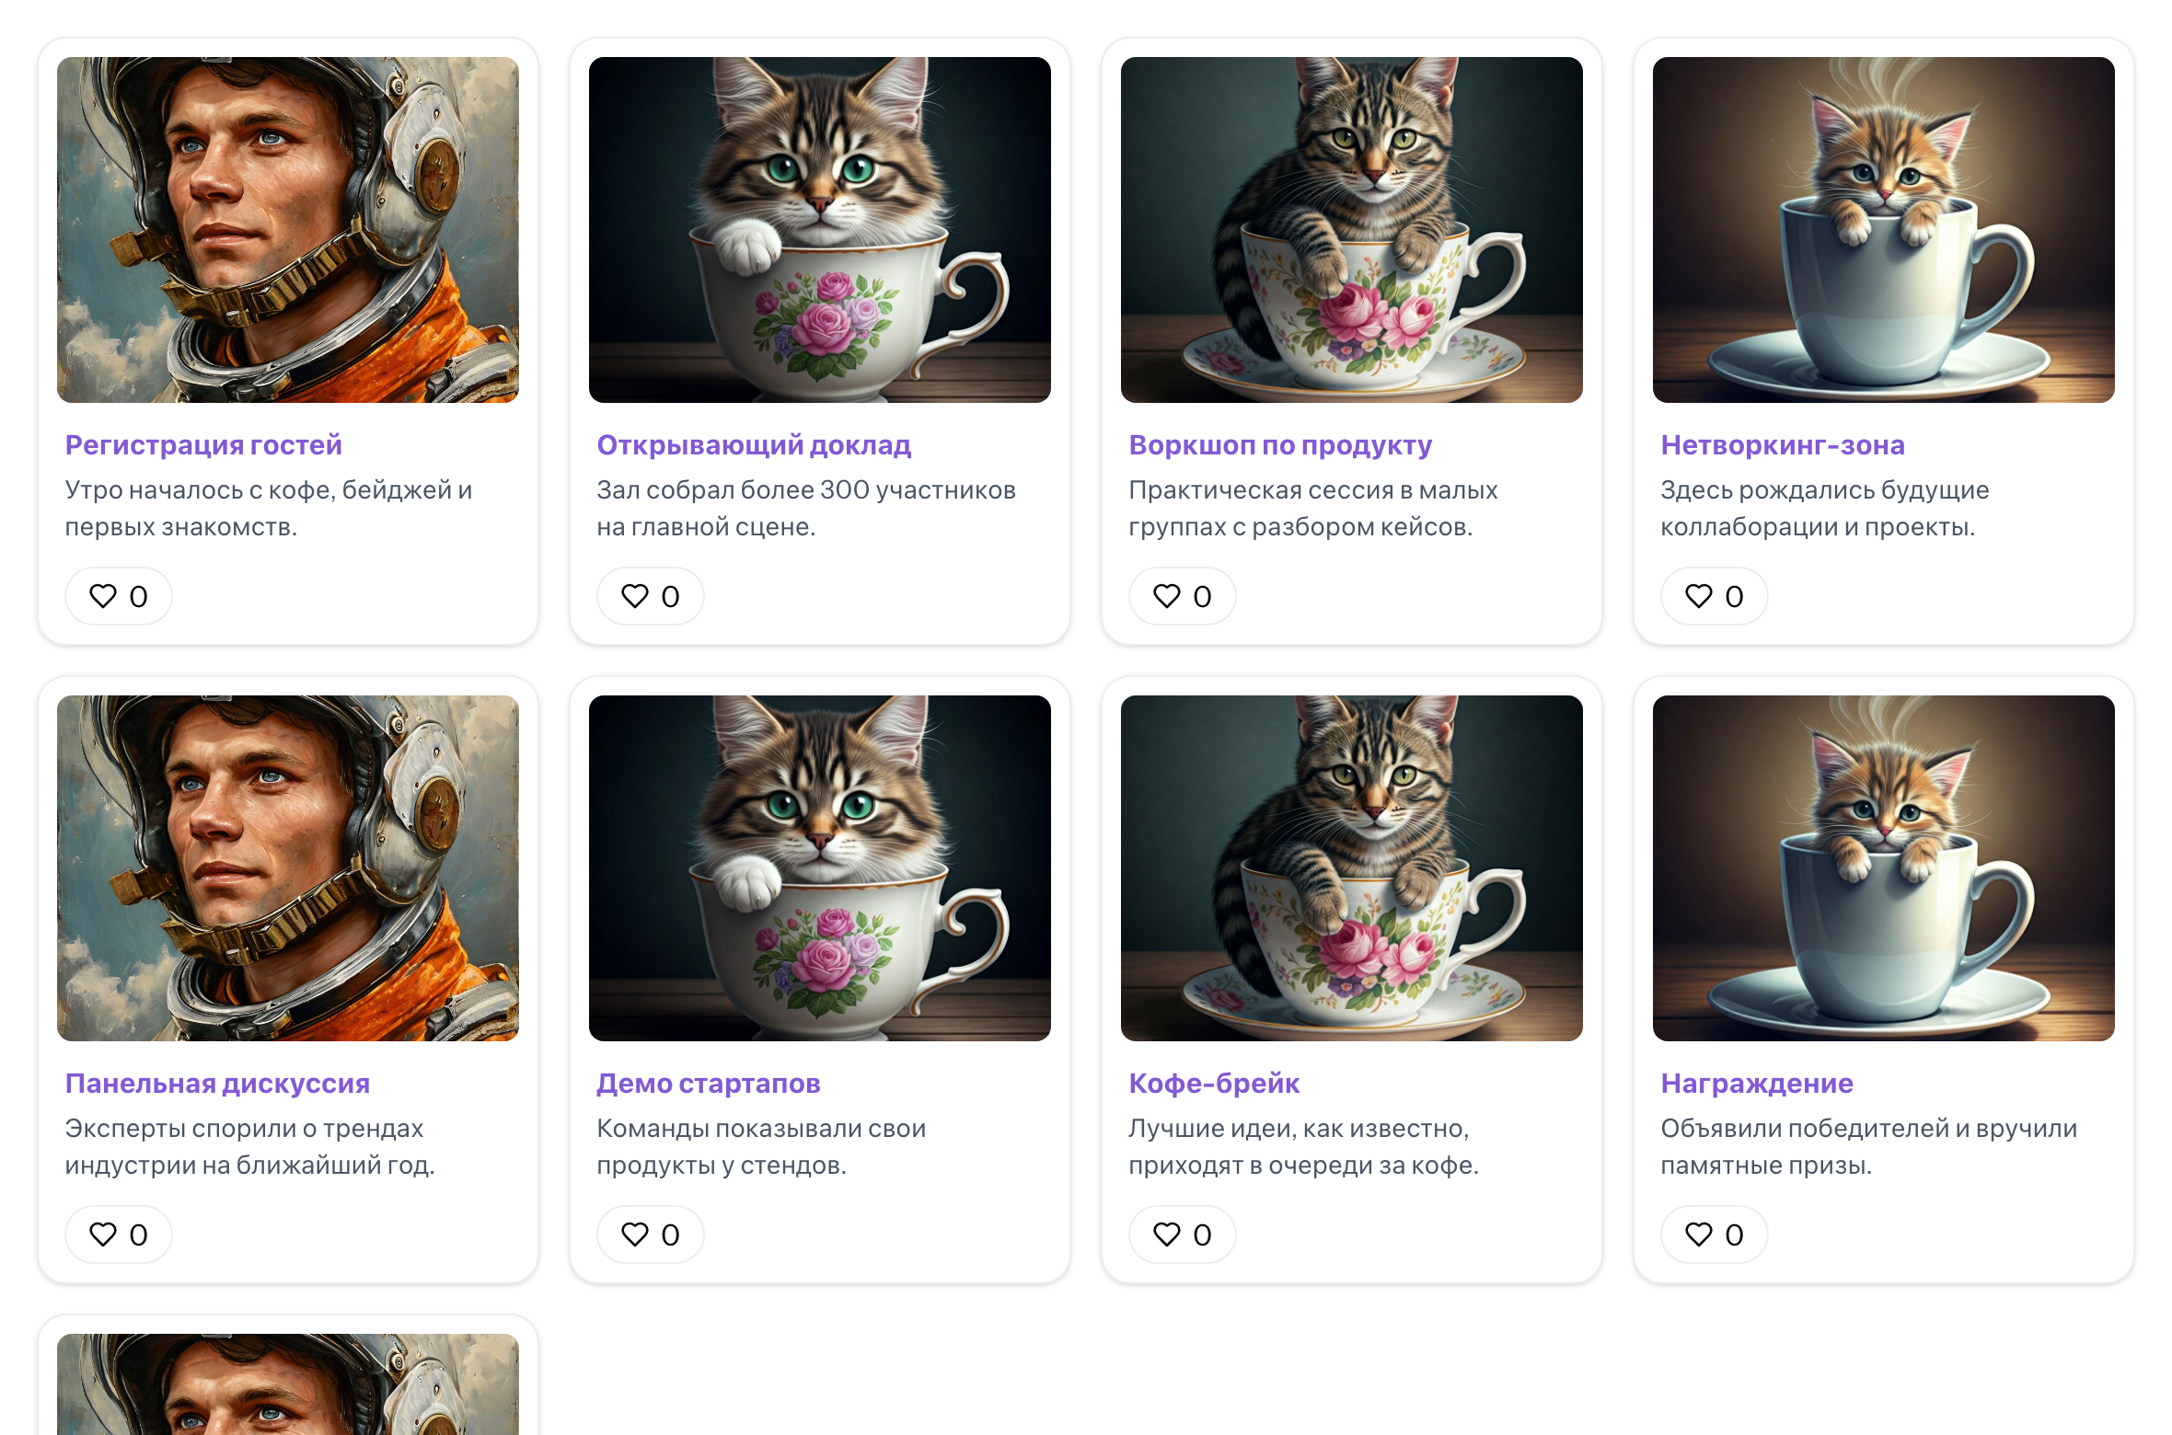
Task: Open the Награждение title link
Action: coord(1757,1084)
